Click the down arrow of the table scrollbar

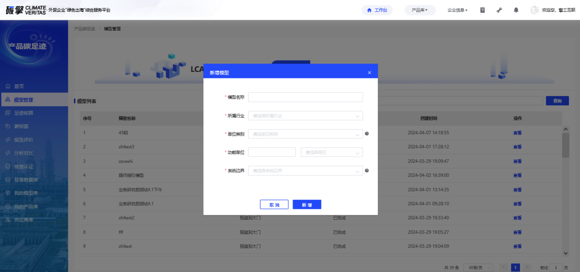pyautogui.click(x=565, y=253)
